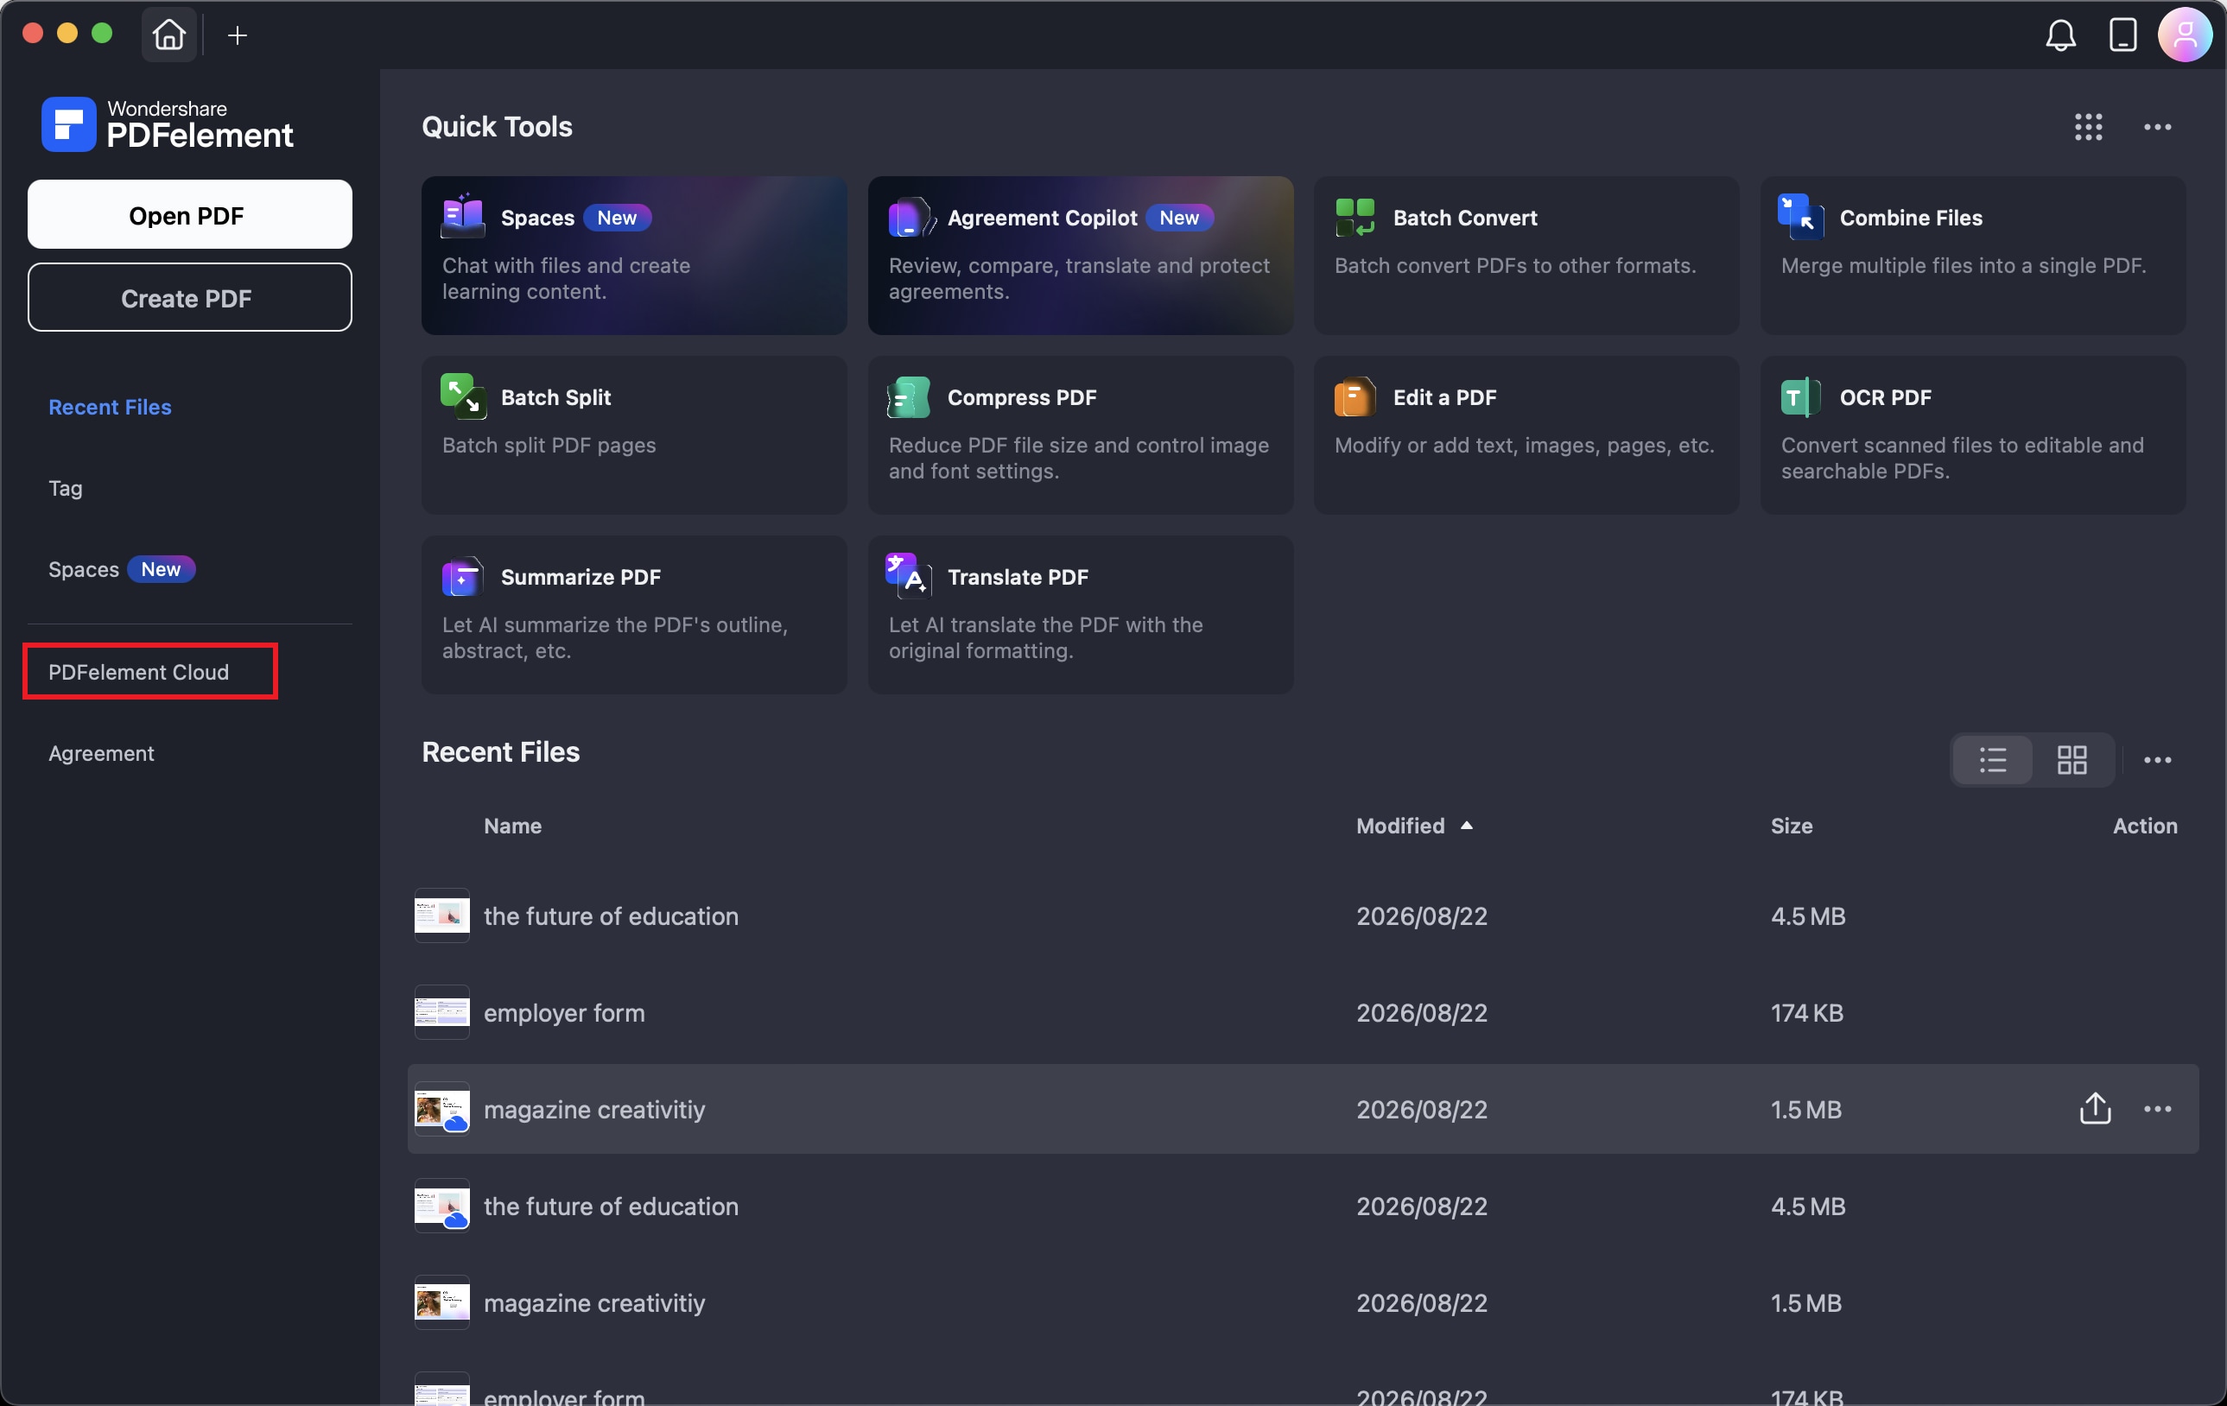Click thumbnail of last magazine creativitiy row
The width and height of the screenshot is (2227, 1406).
[441, 1301]
